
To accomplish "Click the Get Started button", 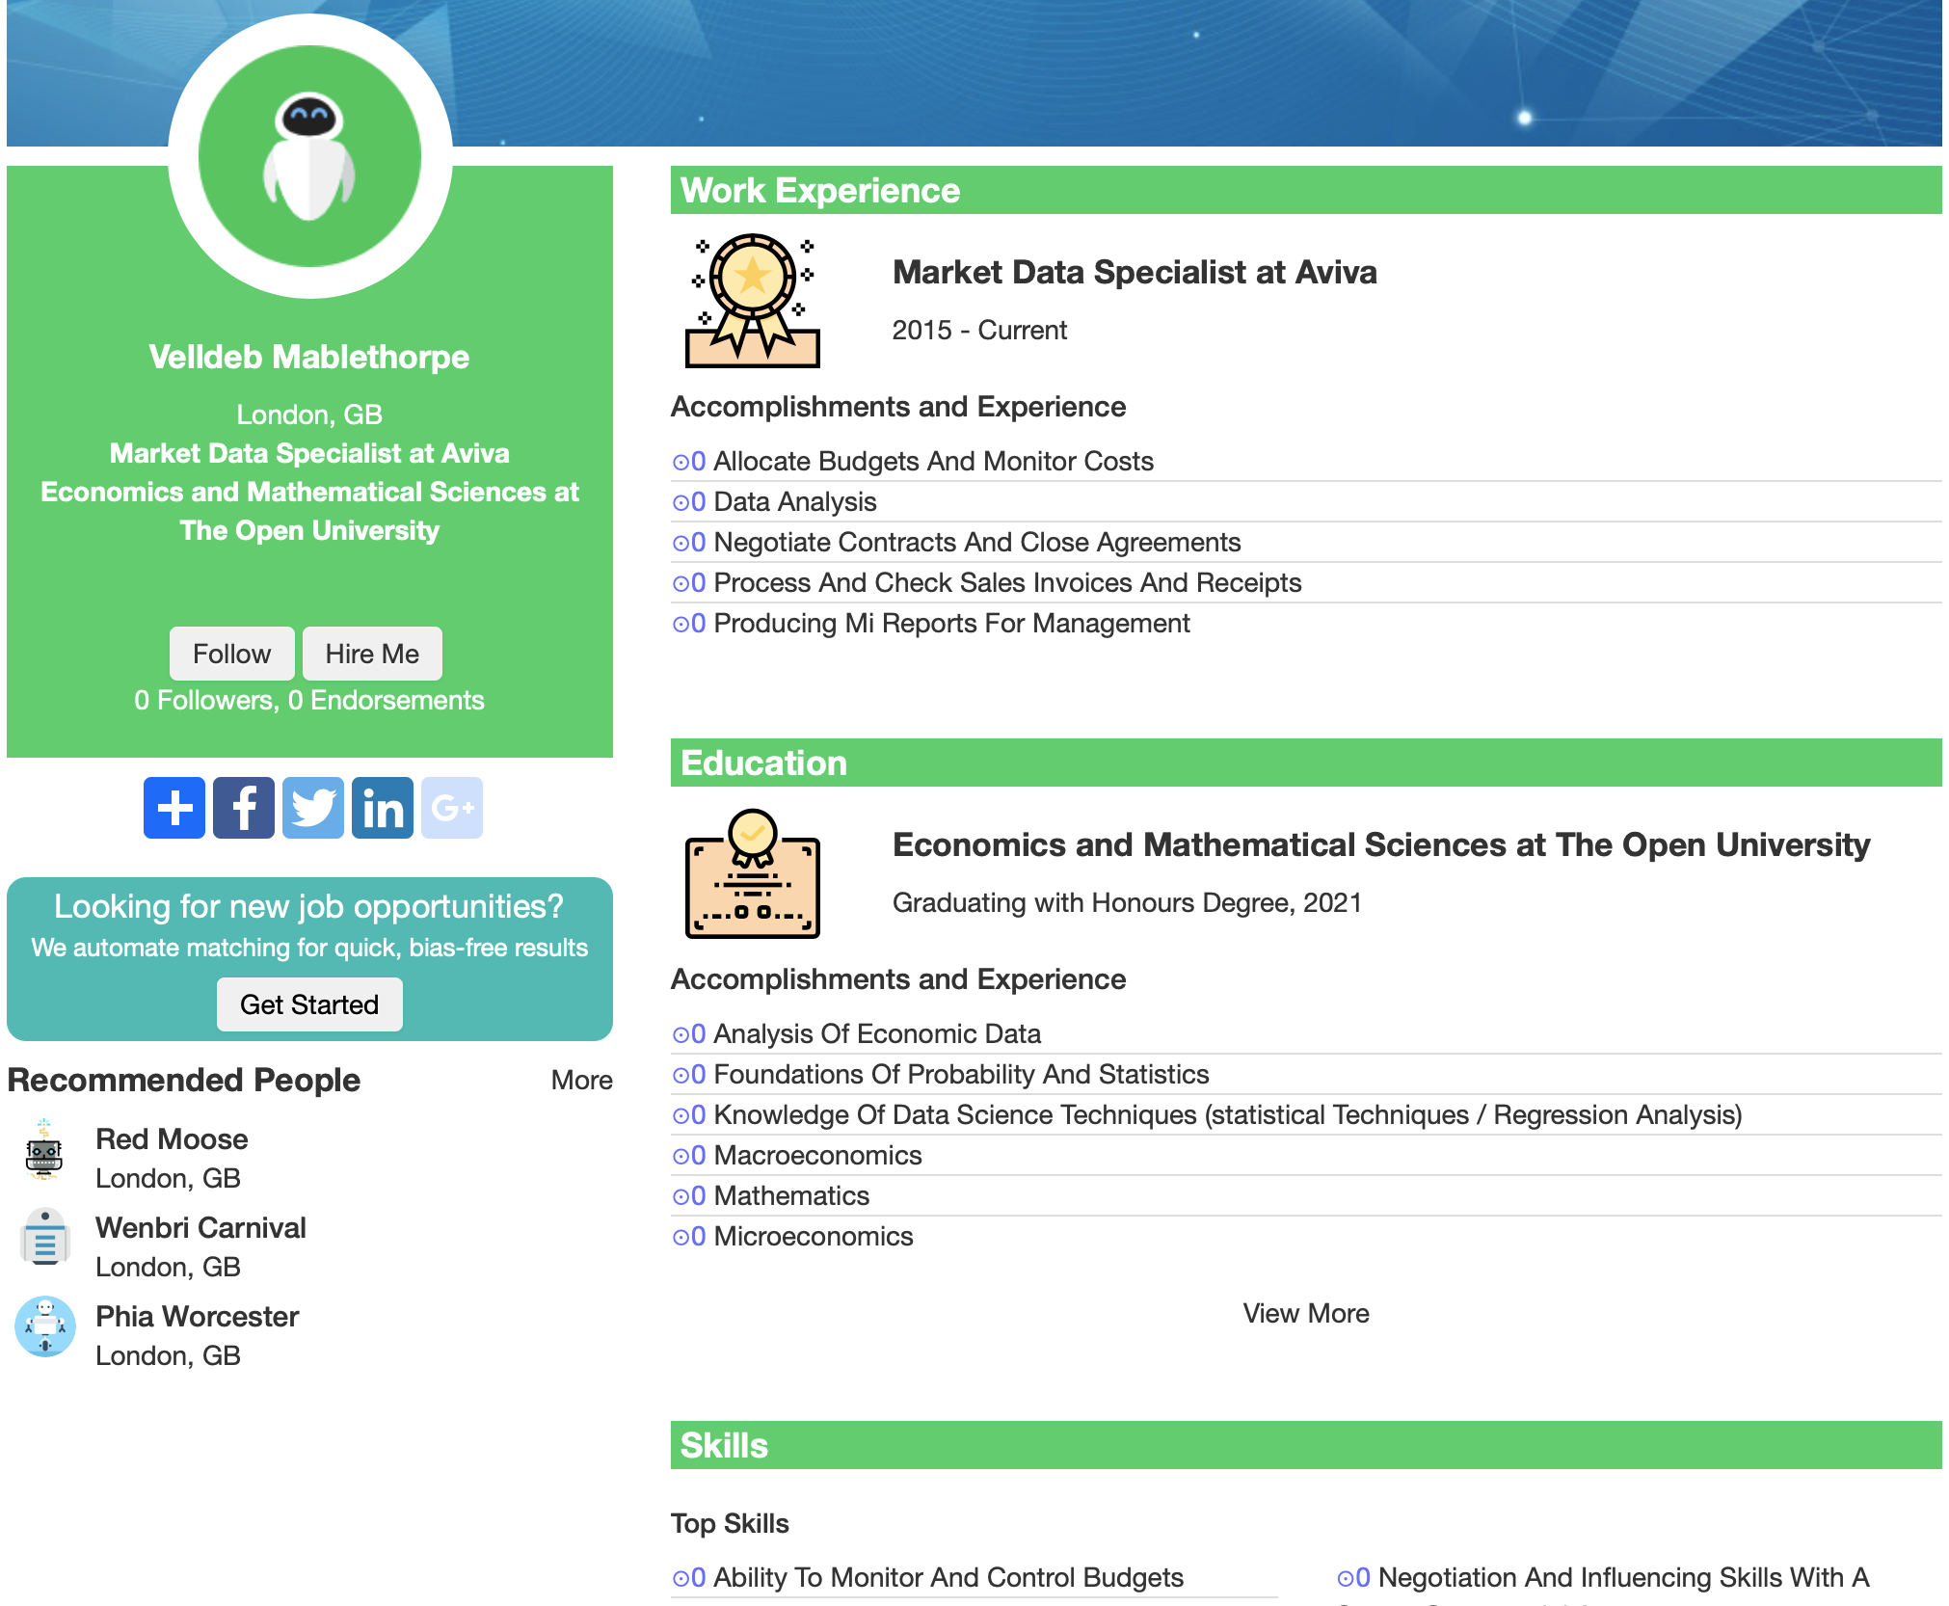I will [x=309, y=1004].
